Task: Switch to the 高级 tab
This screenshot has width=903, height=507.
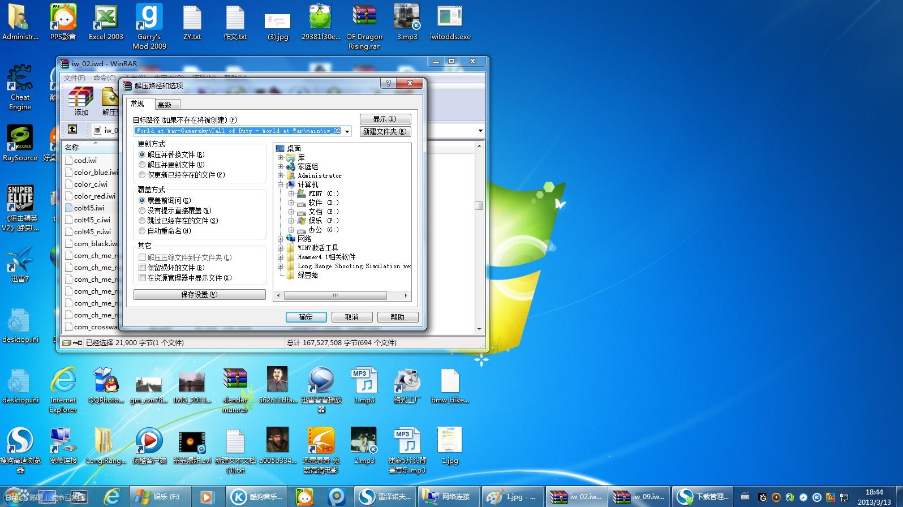Action: [x=164, y=105]
